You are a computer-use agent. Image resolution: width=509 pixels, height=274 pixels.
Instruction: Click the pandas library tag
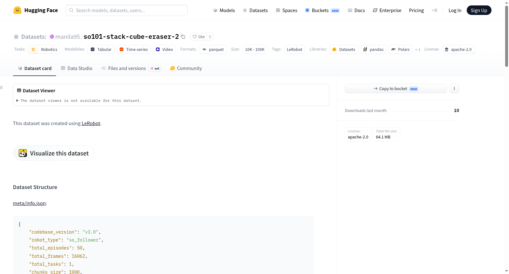point(373,49)
